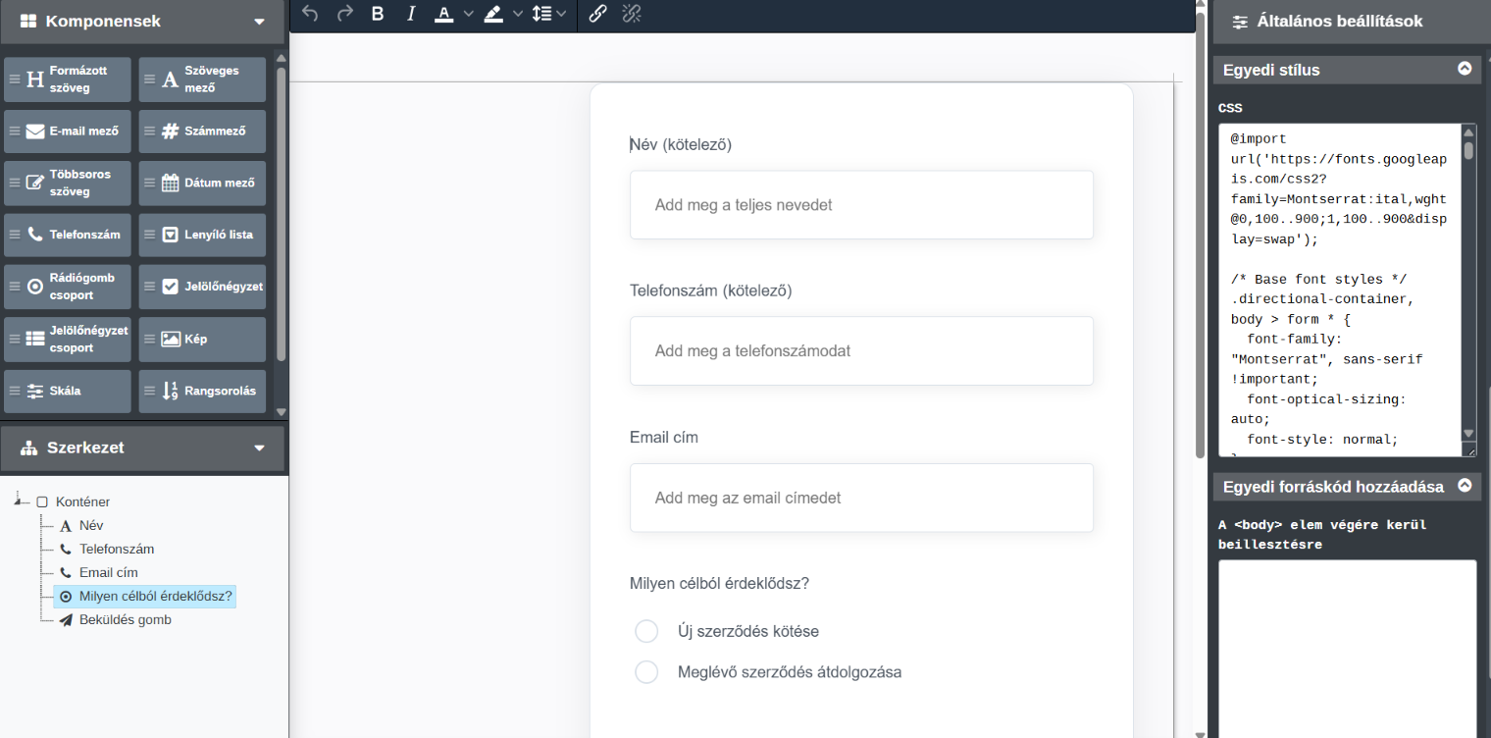Click the remove link icon
1491x738 pixels.
[x=632, y=14]
